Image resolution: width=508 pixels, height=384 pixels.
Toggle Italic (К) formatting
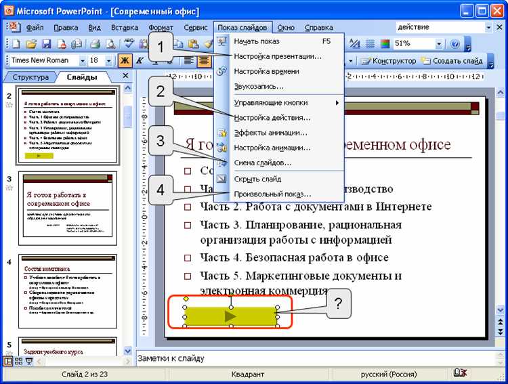click(140, 61)
